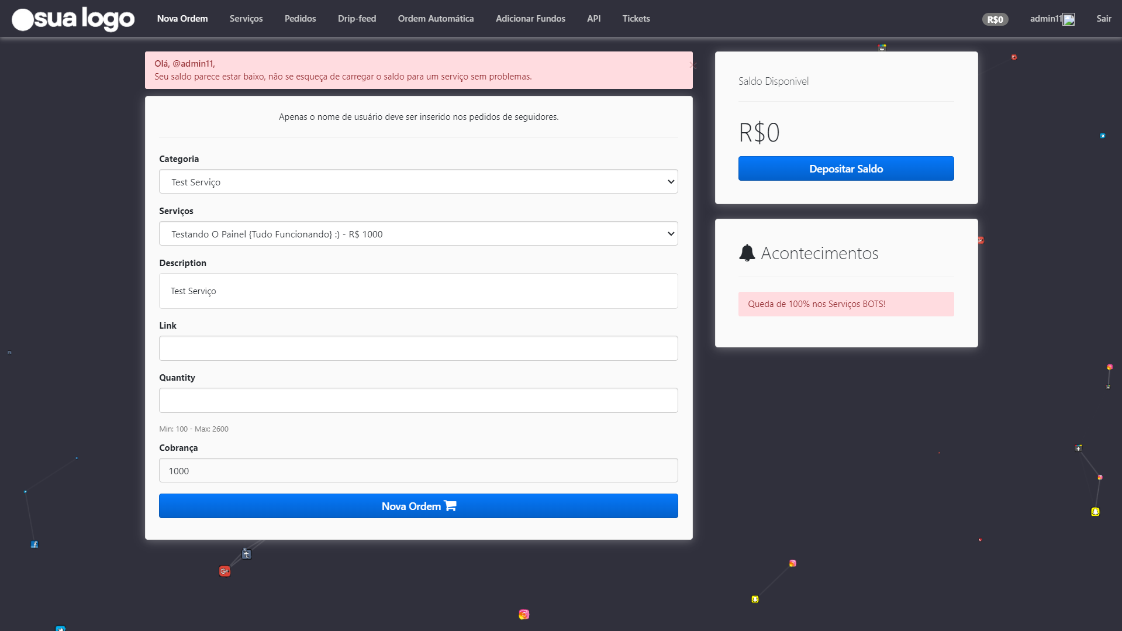
Task: Click the bell icon beside Acontecimentos
Action: tap(747, 253)
